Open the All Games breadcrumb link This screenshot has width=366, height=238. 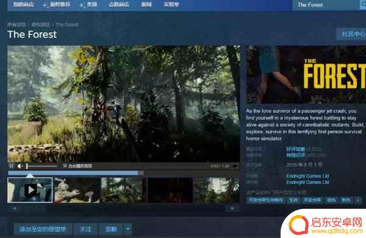[x=16, y=24]
